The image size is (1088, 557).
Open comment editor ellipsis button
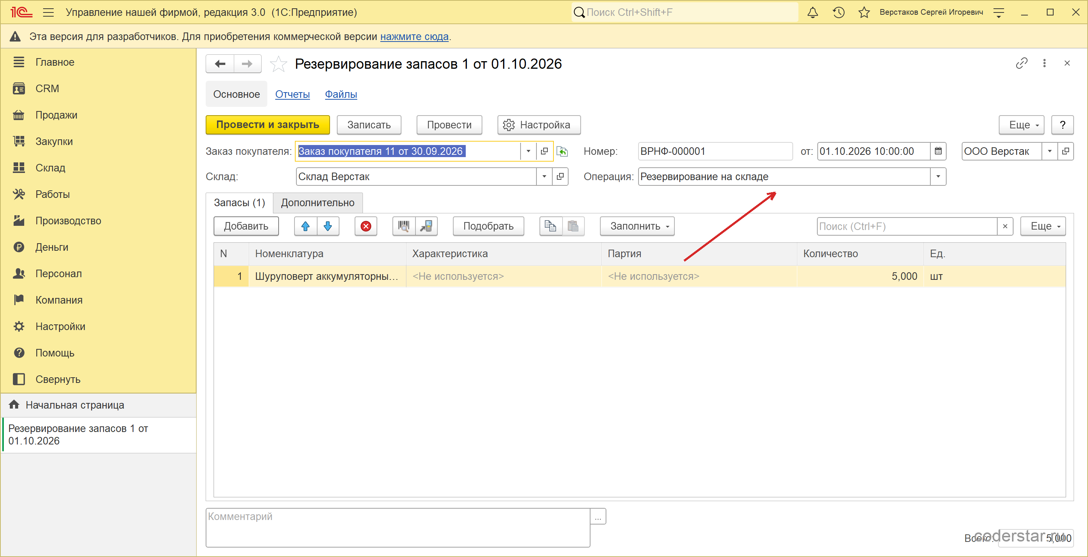[x=598, y=517]
